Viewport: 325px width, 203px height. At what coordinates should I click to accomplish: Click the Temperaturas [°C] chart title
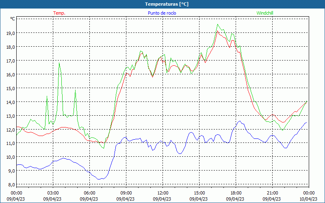coord(167,4)
